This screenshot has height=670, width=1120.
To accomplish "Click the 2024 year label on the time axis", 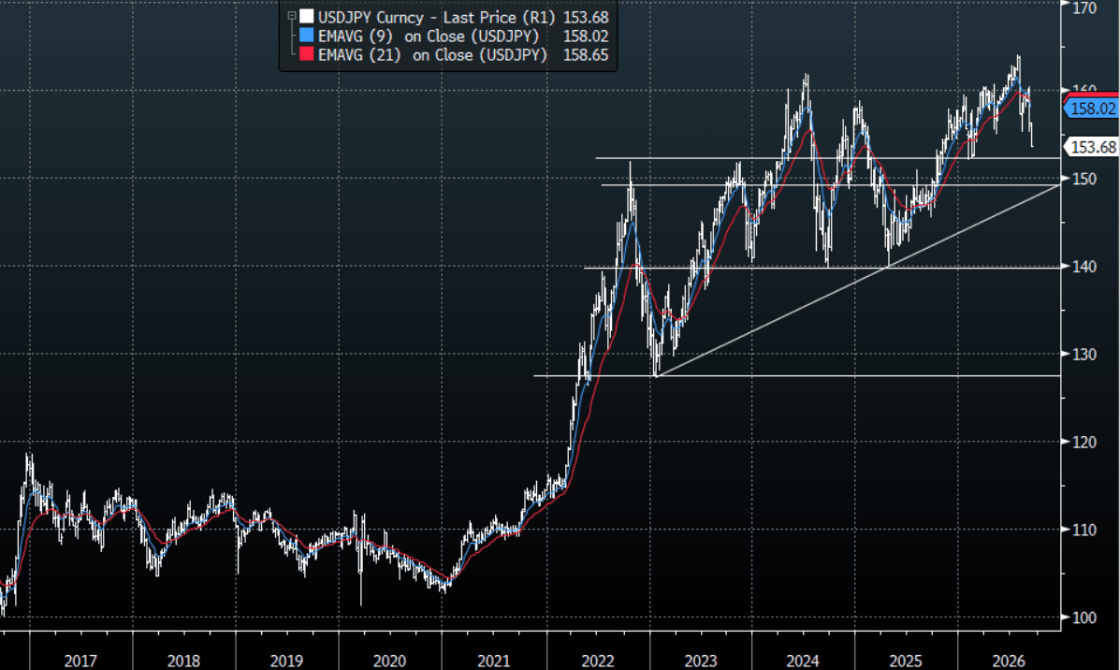I will pos(802,661).
